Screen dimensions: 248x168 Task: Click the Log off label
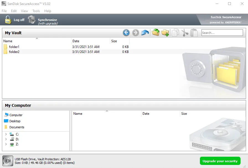pos(19,20)
